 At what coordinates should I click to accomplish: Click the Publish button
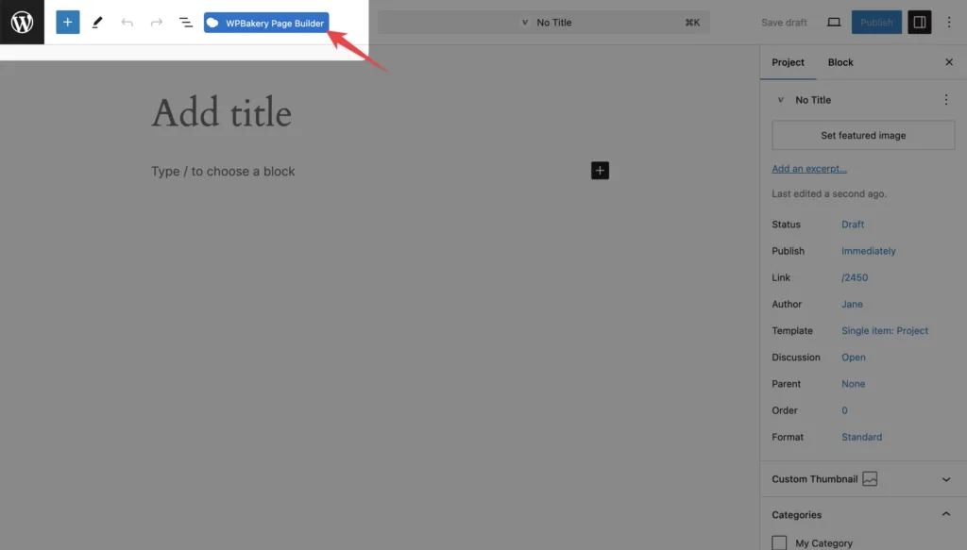click(x=876, y=23)
